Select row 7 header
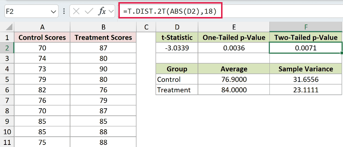The height and width of the screenshot is (147, 343). (7, 100)
